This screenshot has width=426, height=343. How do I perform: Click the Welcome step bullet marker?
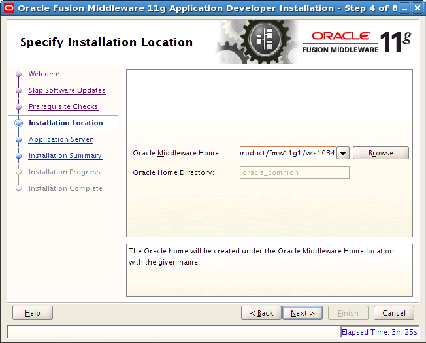point(18,74)
